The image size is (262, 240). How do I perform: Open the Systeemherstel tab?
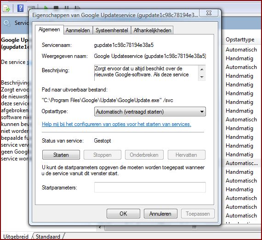point(112,30)
